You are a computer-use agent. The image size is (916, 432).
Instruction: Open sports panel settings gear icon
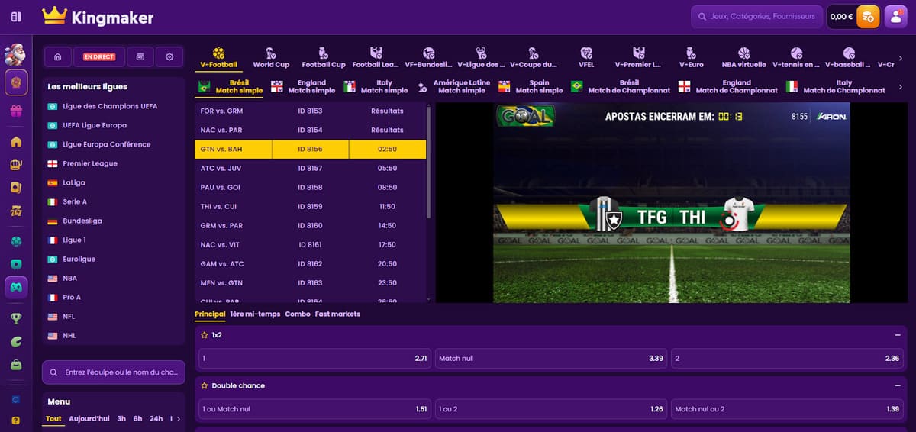pyautogui.click(x=169, y=56)
